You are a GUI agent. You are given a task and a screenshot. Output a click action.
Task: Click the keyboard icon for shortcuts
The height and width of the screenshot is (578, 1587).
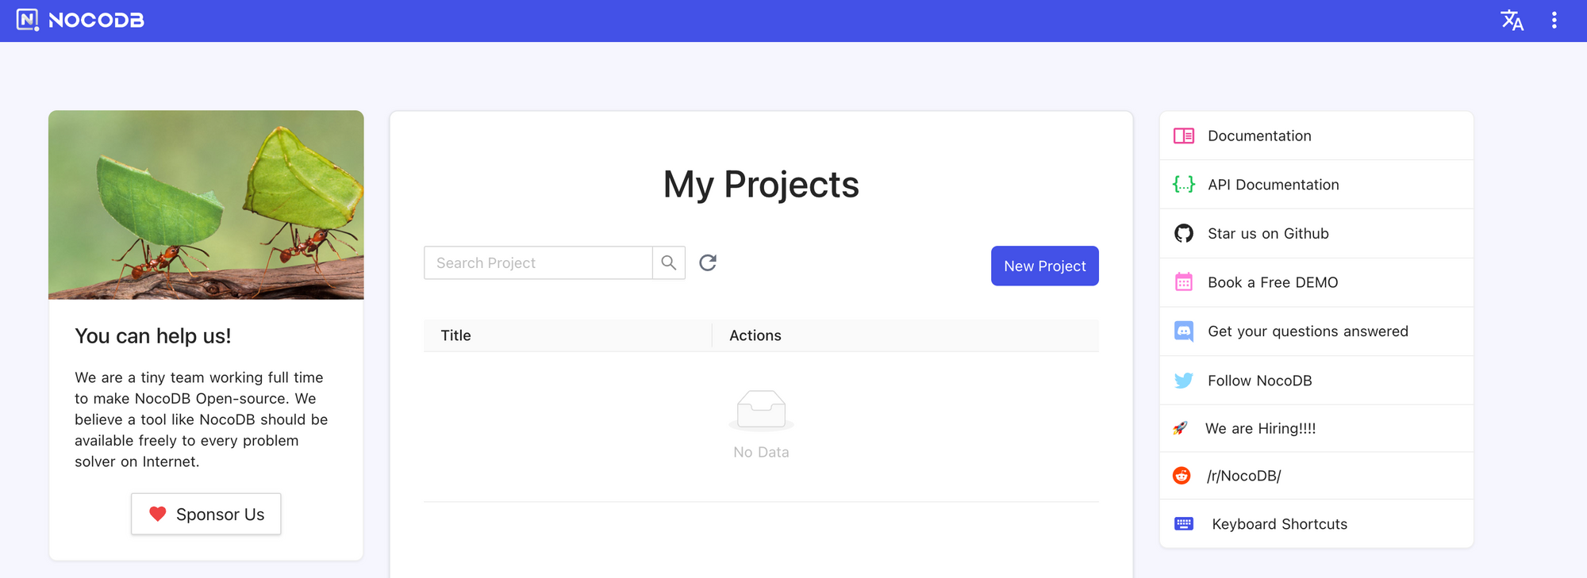pyautogui.click(x=1184, y=523)
